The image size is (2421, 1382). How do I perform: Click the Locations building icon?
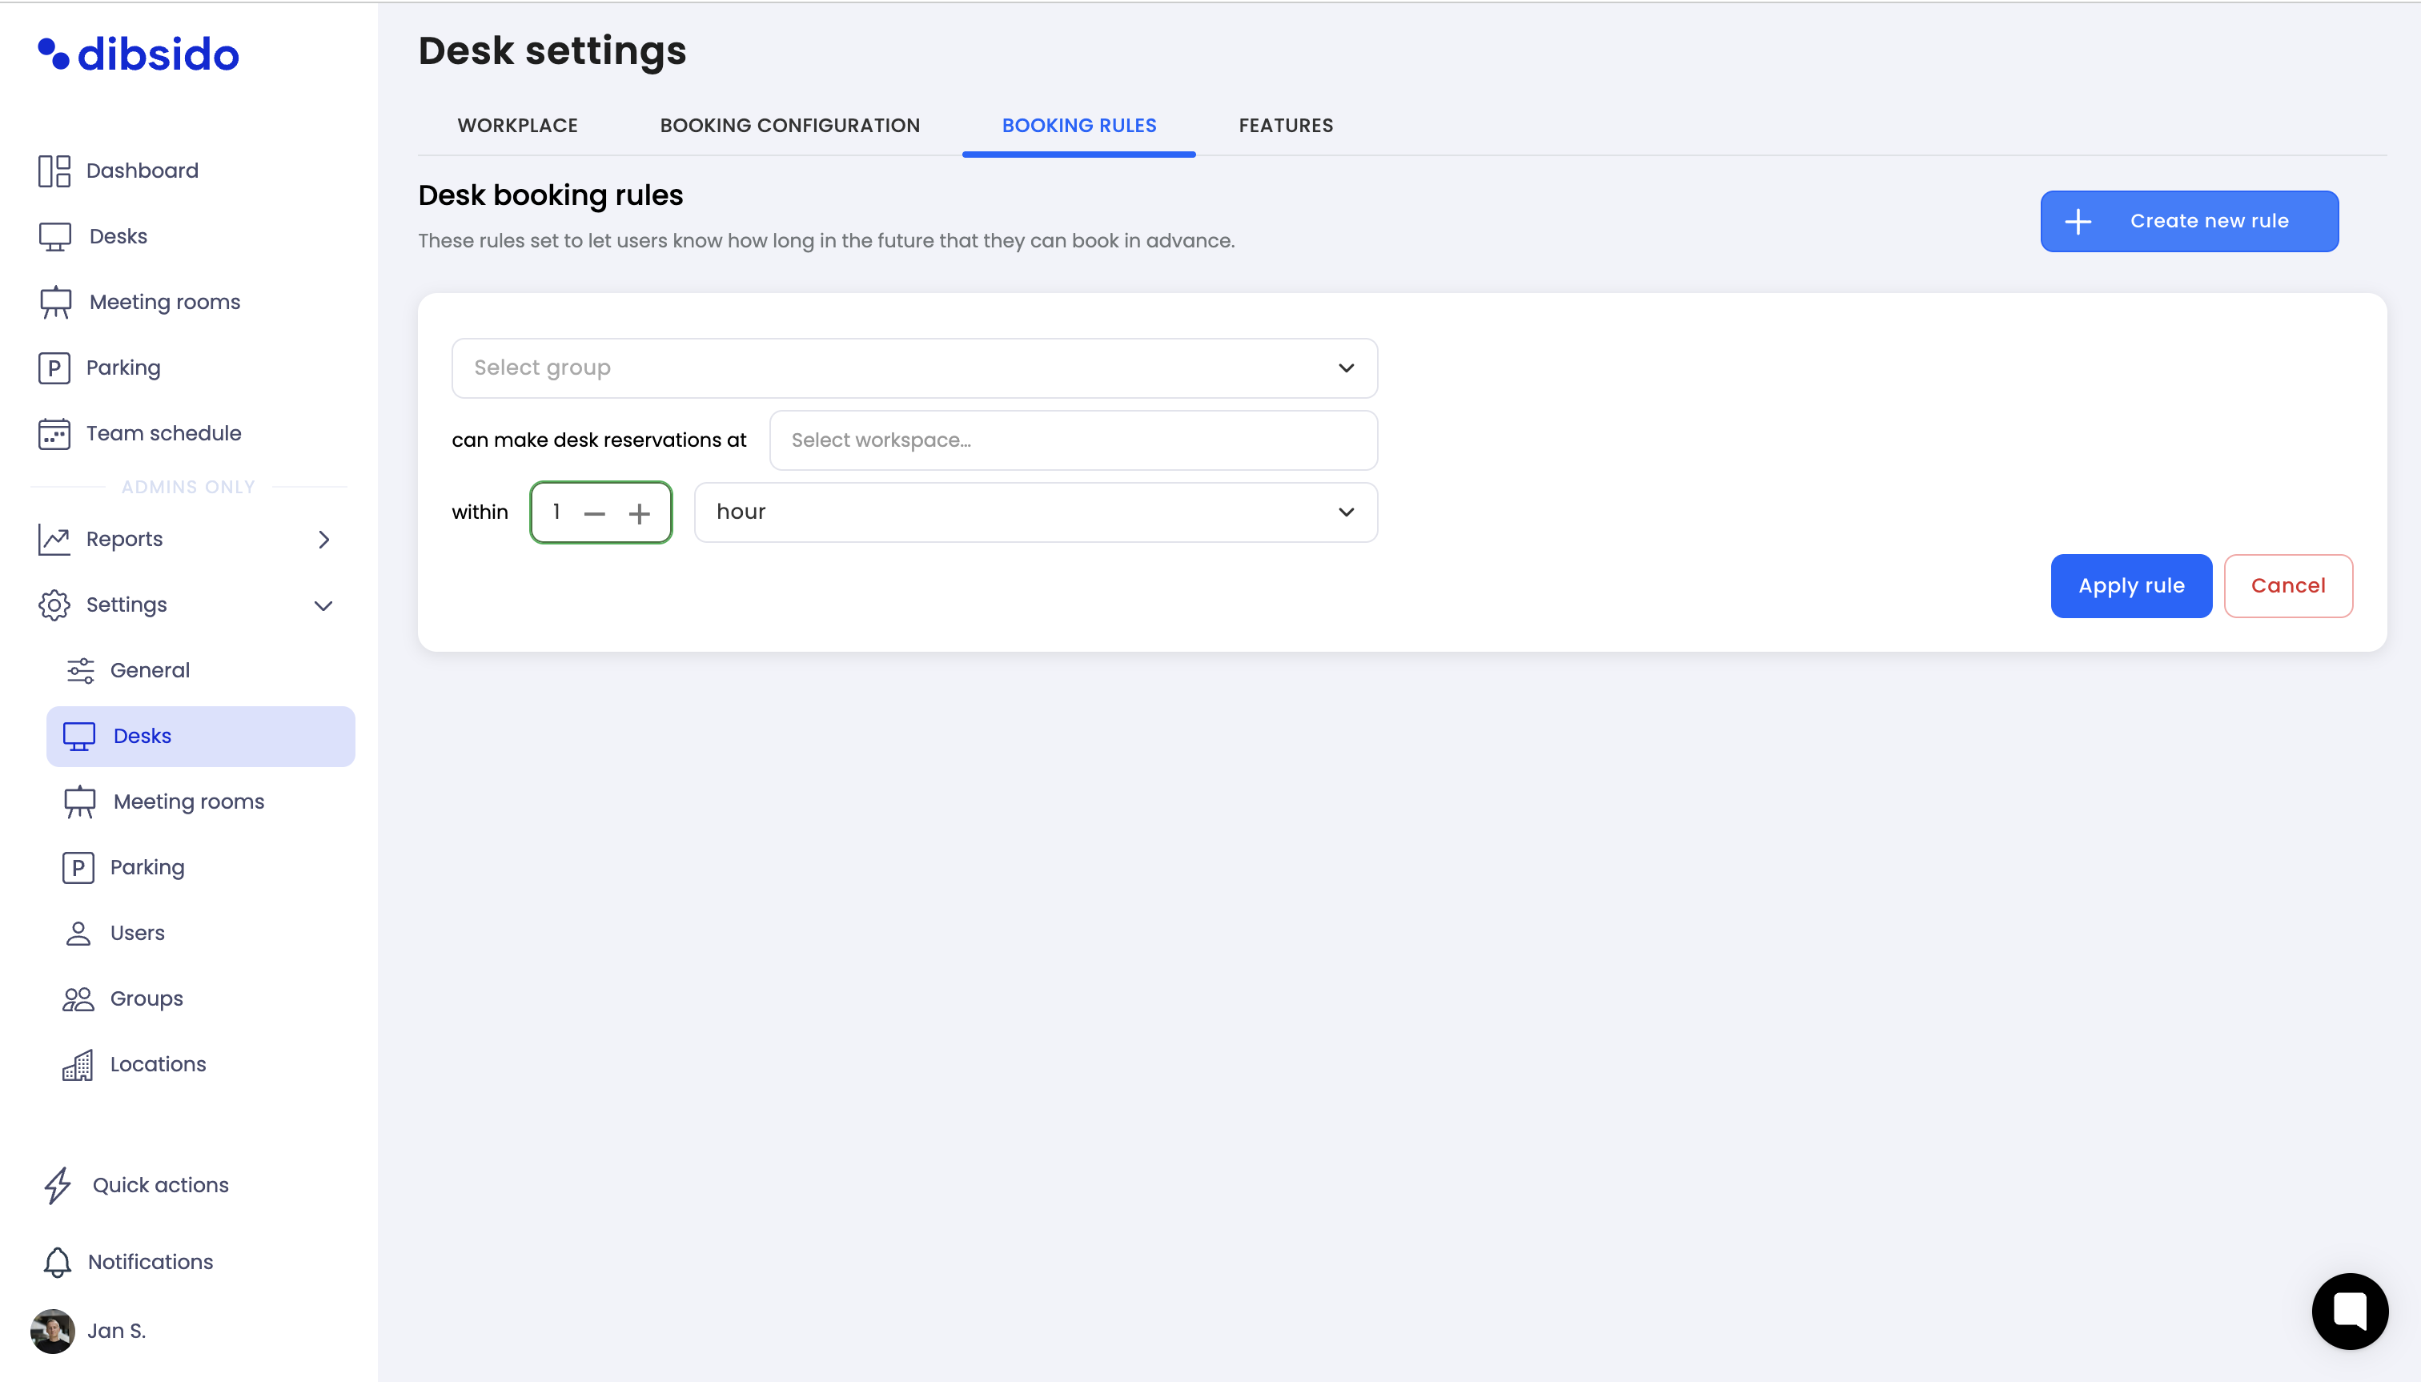click(x=78, y=1065)
